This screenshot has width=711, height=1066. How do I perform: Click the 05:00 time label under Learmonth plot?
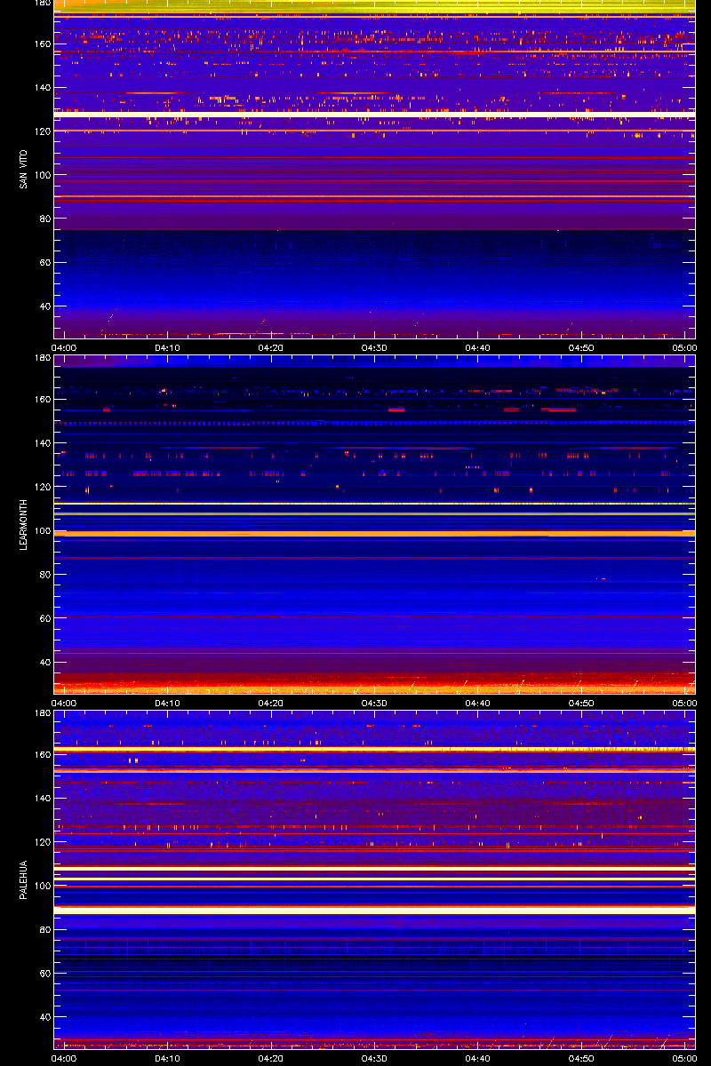coord(684,704)
